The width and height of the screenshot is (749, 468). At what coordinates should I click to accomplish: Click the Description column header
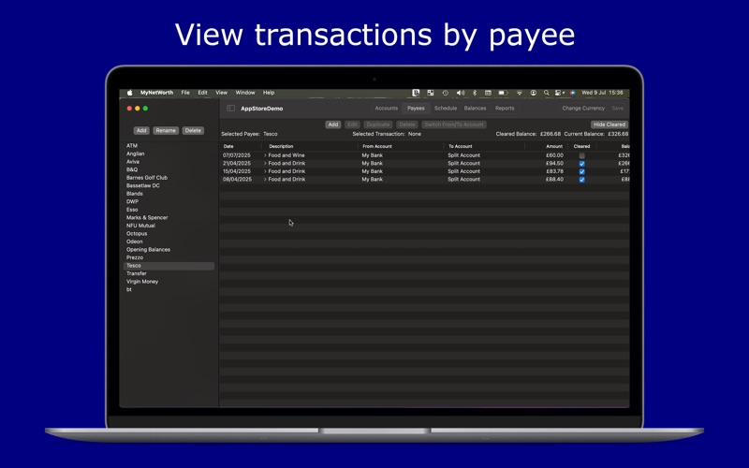pos(281,147)
